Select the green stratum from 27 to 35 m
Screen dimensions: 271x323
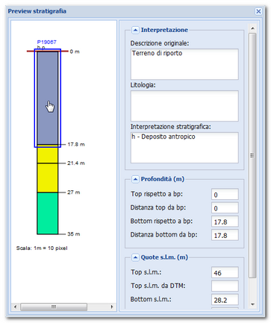[48, 213]
